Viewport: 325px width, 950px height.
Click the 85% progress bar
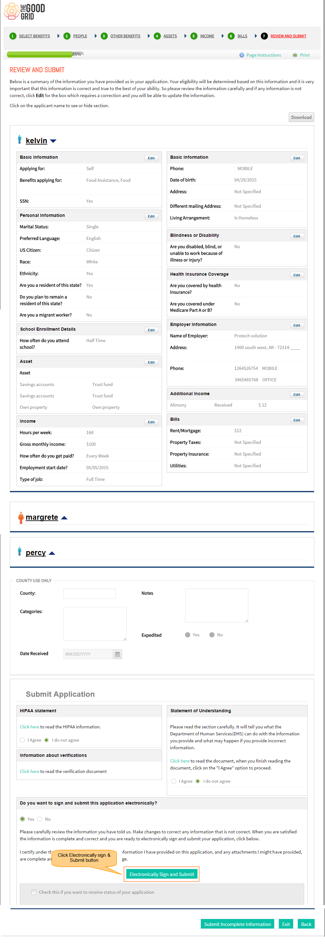[45, 55]
